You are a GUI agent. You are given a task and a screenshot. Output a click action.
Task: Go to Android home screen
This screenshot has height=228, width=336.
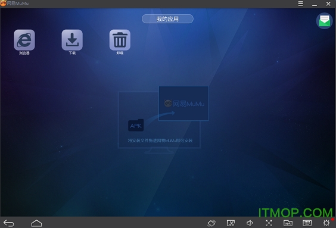37,223
